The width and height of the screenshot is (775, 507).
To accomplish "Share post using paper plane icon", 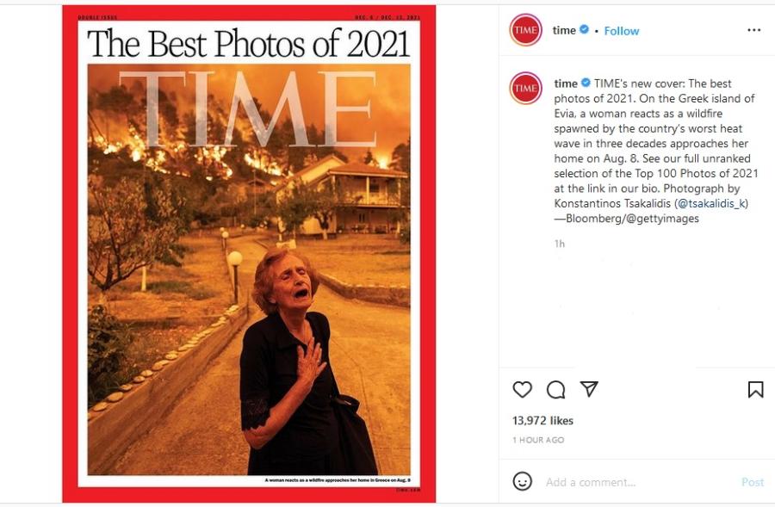I will click(x=589, y=389).
